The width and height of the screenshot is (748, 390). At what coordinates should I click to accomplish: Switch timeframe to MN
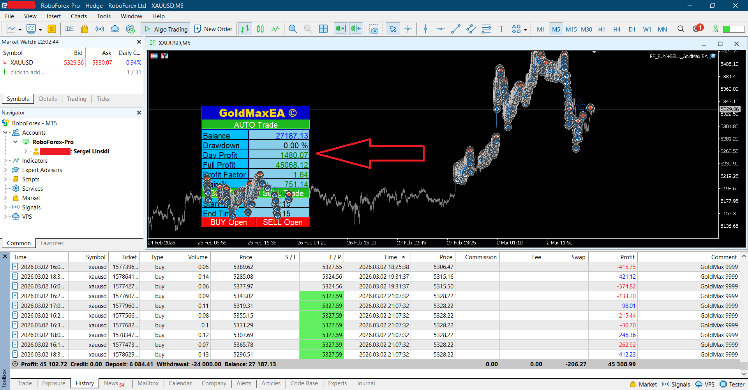pyautogui.click(x=662, y=29)
